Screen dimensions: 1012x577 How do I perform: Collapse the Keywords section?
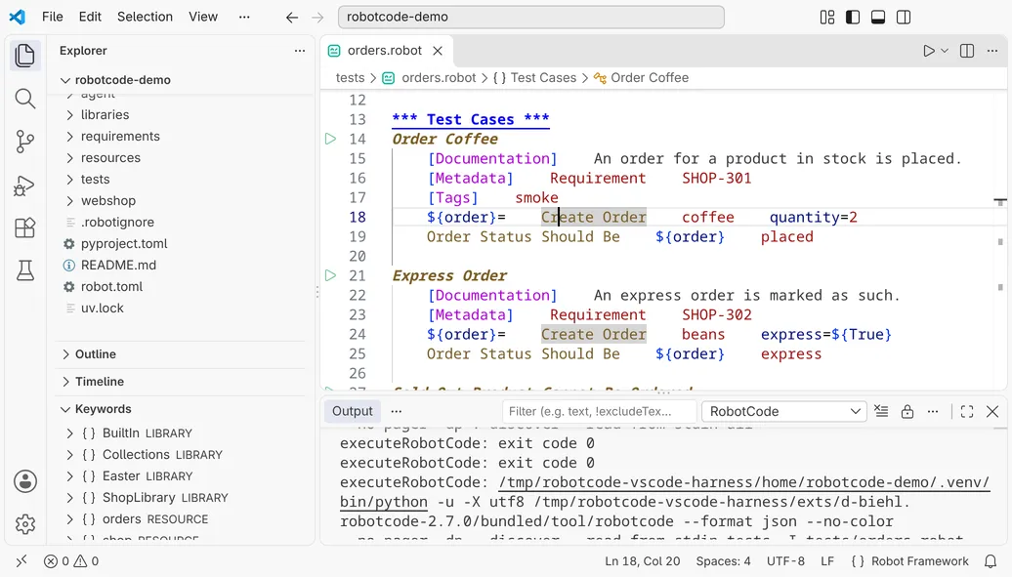pyautogui.click(x=182, y=408)
